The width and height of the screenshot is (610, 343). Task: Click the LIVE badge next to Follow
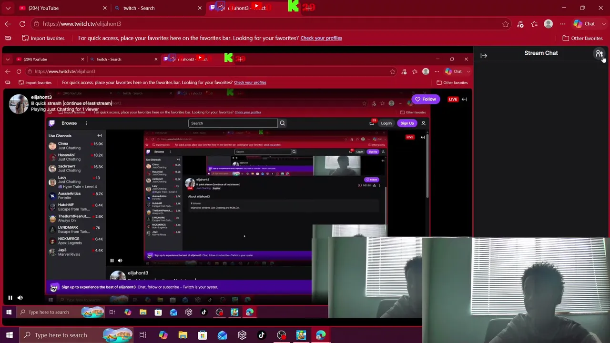tap(453, 100)
